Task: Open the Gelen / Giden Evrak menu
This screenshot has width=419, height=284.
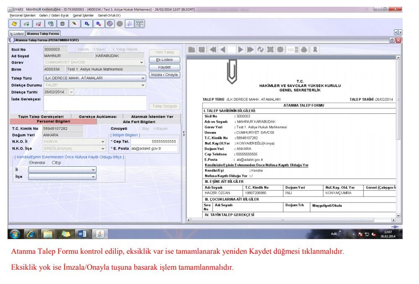Action: (54, 16)
